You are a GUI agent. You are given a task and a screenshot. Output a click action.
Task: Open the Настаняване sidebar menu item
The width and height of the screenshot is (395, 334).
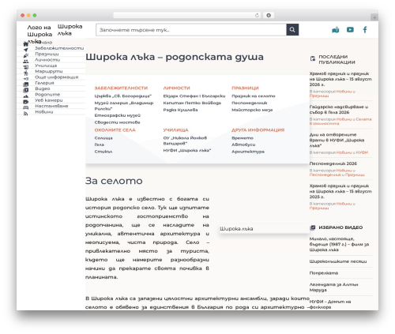pos(51,106)
